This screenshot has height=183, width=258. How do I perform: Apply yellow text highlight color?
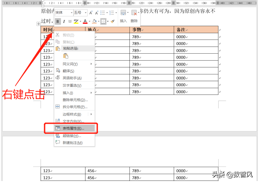(x=76, y=21)
